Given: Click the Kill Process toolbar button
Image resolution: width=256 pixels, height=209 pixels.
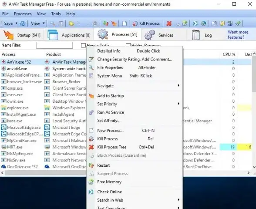Looking at the screenshot, I should (146, 24).
